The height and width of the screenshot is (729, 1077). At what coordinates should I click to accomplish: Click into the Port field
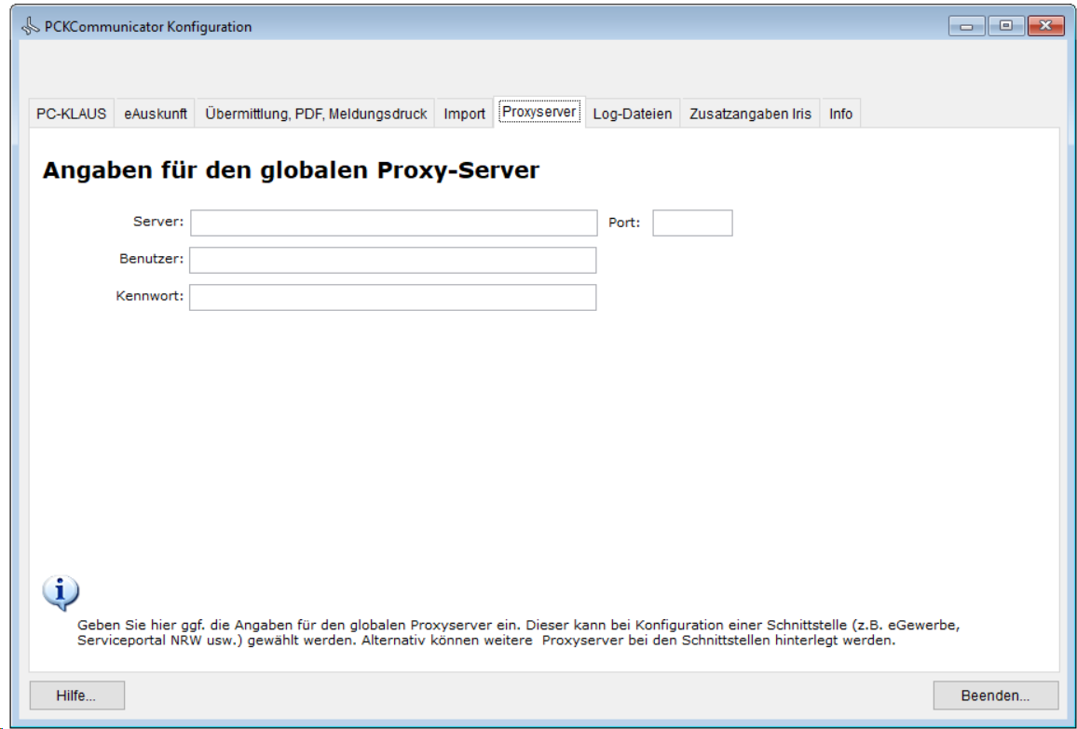click(x=692, y=223)
